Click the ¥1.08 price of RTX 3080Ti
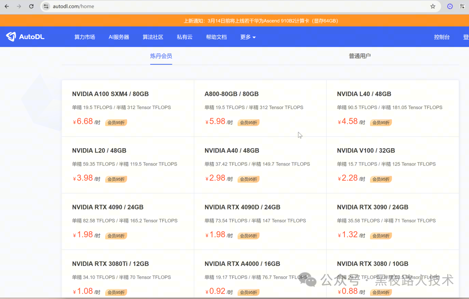This screenshot has width=469, height=299. [x=83, y=291]
